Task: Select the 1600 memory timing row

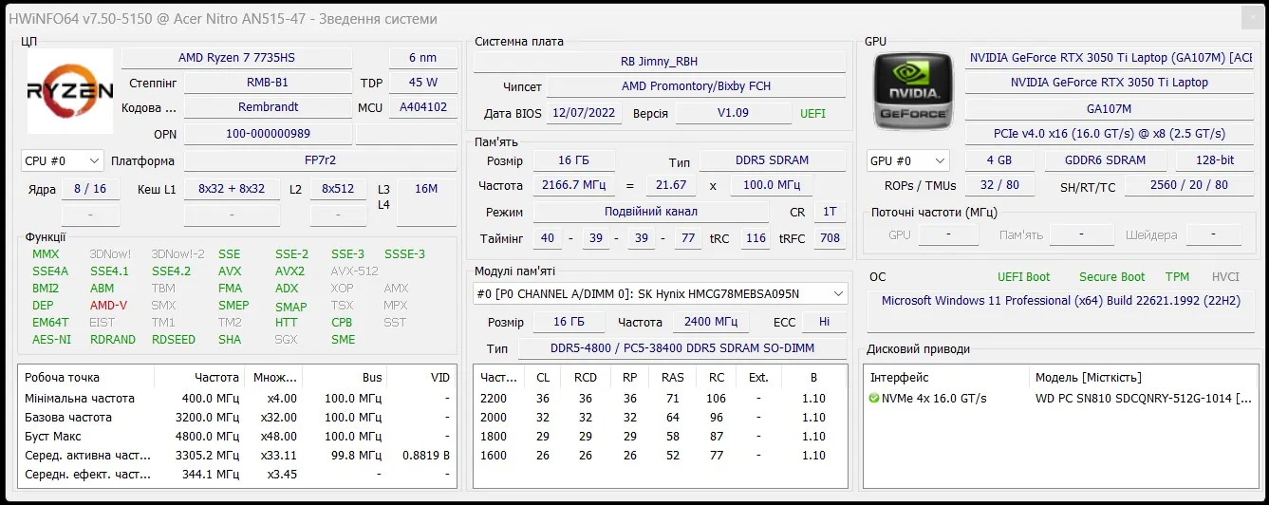Action: pyautogui.click(x=661, y=456)
